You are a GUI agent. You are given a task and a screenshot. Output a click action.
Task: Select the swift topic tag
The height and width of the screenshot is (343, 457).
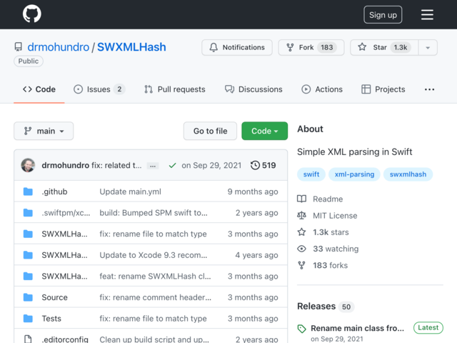pyautogui.click(x=311, y=174)
